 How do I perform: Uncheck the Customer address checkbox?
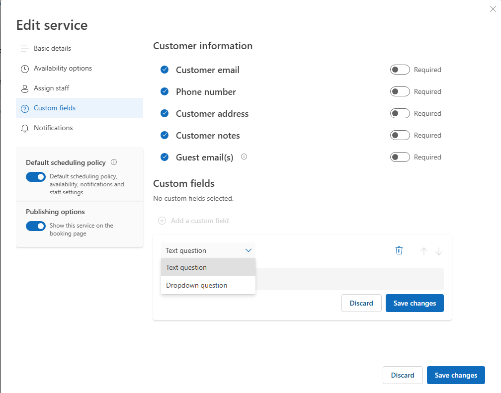point(165,113)
